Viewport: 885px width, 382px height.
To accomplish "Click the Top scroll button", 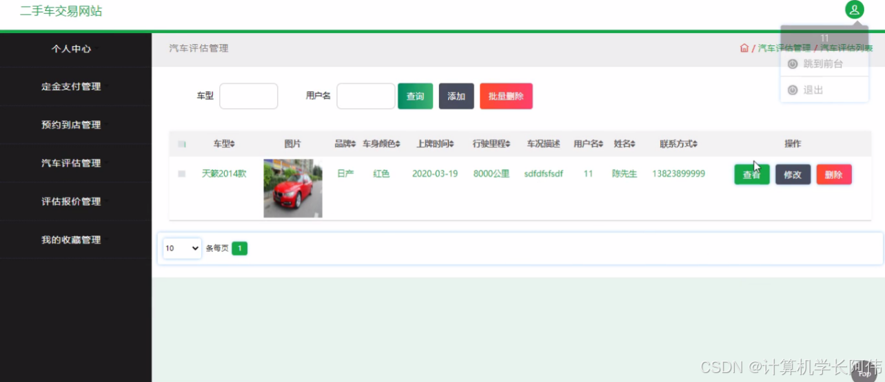I will 864,374.
